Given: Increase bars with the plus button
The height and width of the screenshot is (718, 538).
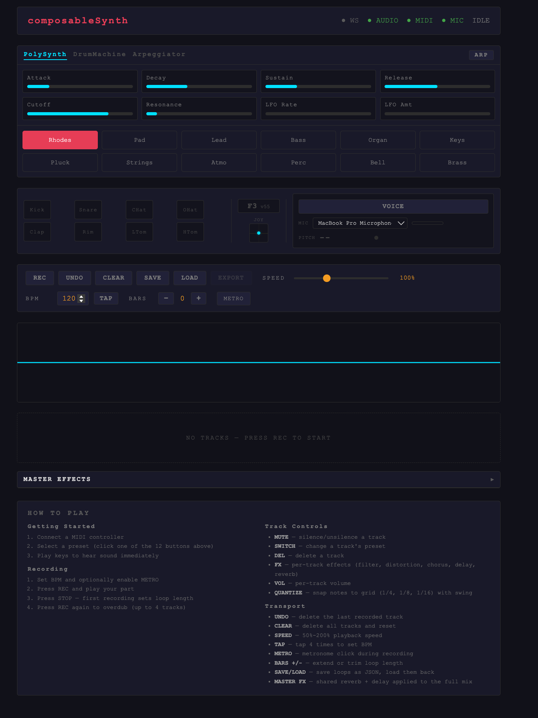Looking at the screenshot, I should [x=198, y=298].
